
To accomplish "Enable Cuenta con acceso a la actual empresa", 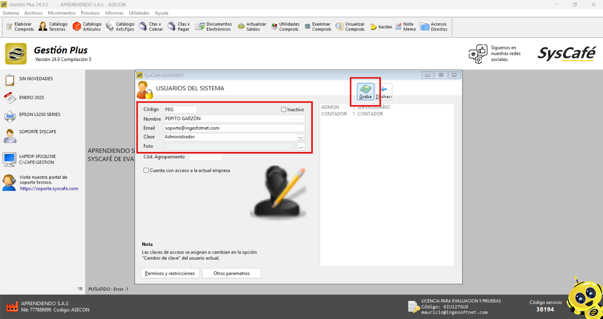I will coord(146,170).
